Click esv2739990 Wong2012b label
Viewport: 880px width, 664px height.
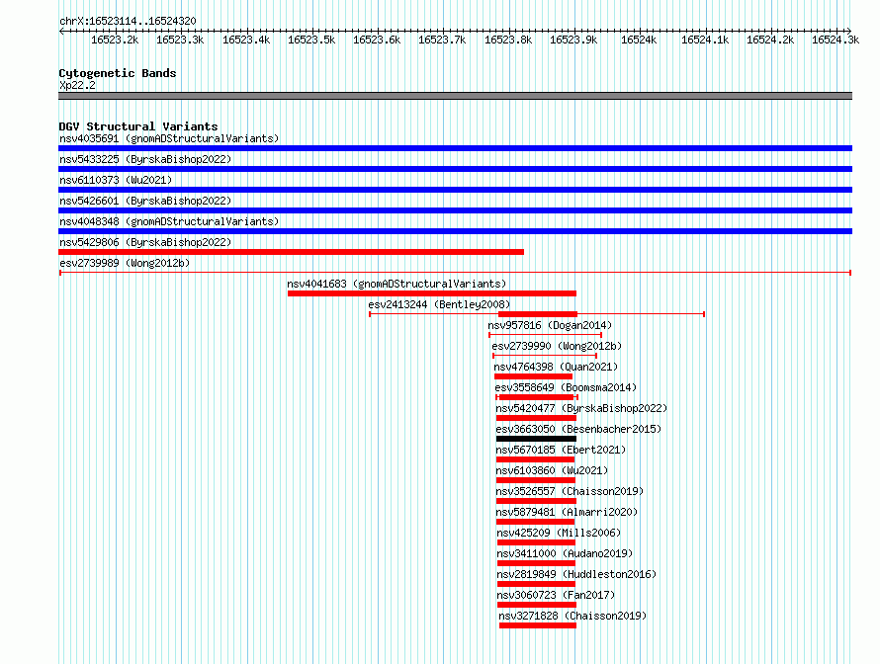(x=557, y=346)
